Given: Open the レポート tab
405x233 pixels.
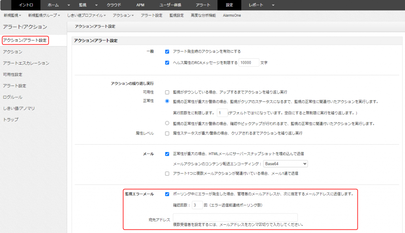Looking at the screenshot, I should click(256, 5).
